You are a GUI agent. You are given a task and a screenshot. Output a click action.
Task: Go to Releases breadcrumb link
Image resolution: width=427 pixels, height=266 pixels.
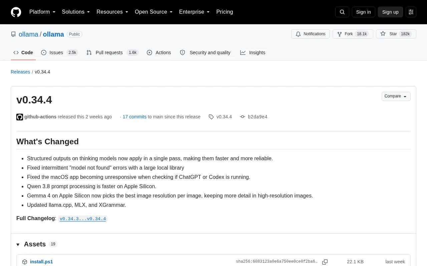click(20, 72)
